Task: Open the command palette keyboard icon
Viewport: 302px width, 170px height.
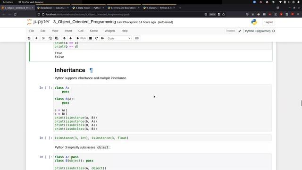Action: tap(137, 38)
